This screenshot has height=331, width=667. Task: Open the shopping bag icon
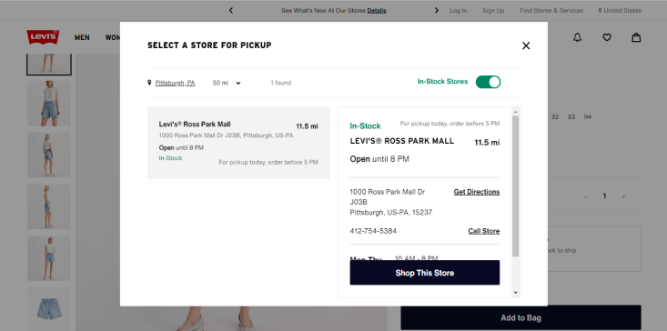pyautogui.click(x=636, y=37)
